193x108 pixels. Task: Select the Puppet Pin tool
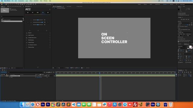point(36,4)
